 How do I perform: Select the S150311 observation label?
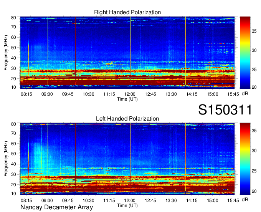point(225,110)
